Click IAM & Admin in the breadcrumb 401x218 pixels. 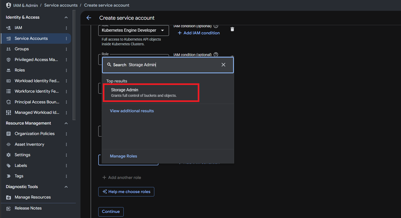pyautogui.click(x=26, y=5)
